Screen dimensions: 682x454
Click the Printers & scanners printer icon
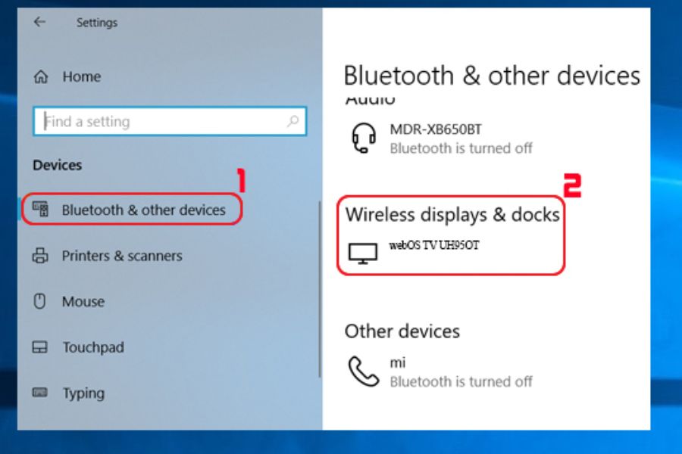(x=40, y=256)
